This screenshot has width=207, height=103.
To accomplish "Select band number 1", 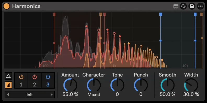I will tap(21, 85).
